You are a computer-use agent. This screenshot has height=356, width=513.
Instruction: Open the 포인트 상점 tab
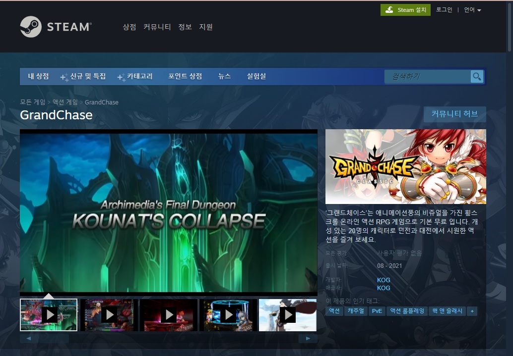pos(185,76)
